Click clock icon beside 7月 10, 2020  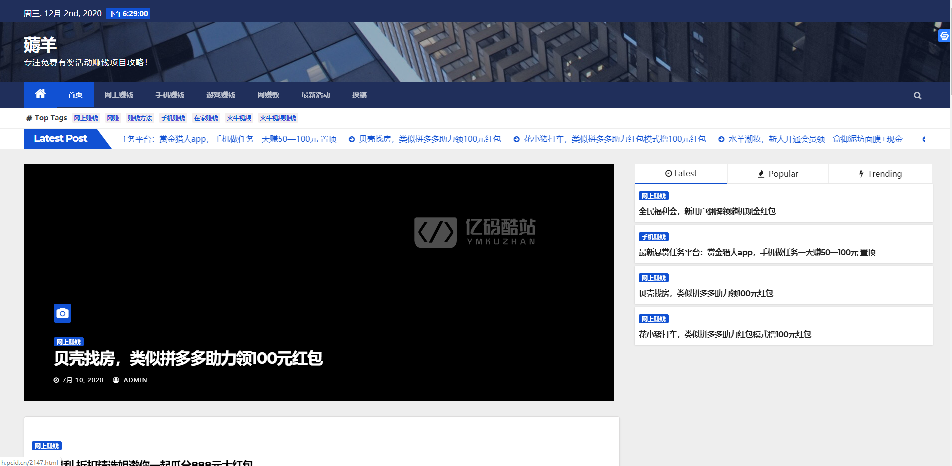tap(56, 380)
